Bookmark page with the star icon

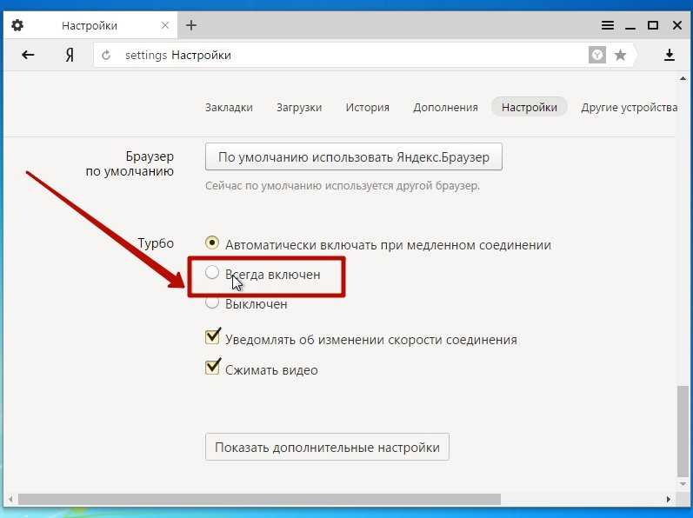[x=621, y=56]
